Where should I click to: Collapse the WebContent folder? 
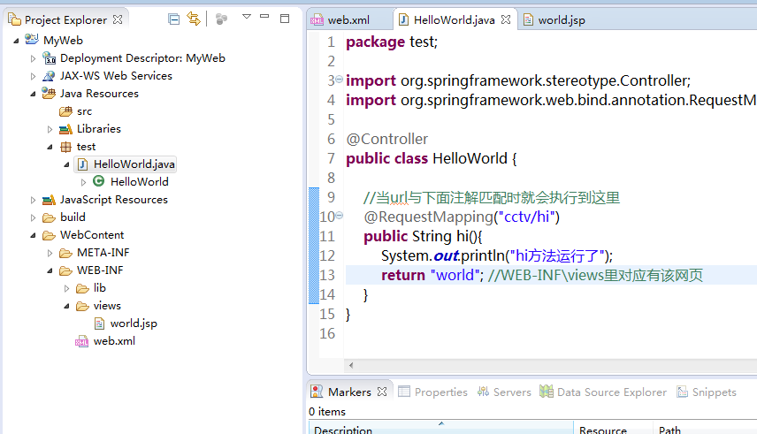tap(34, 235)
